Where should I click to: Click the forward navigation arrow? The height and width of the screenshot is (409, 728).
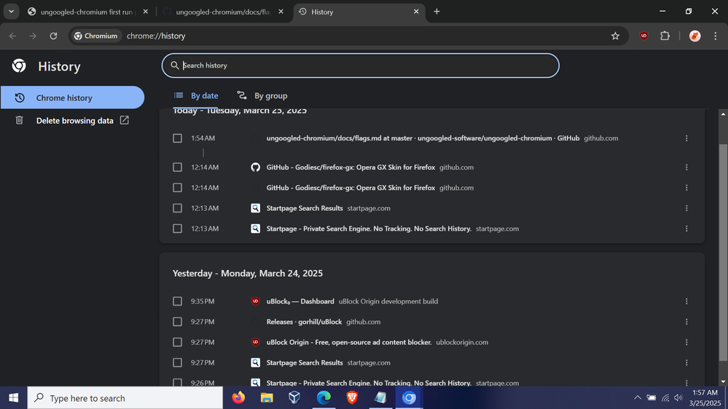33,36
